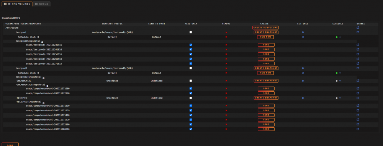Image resolution: width=383 pixels, height=146 pixels.
Task: Click green schedule status dot for testprod slot
Action: (337, 37)
